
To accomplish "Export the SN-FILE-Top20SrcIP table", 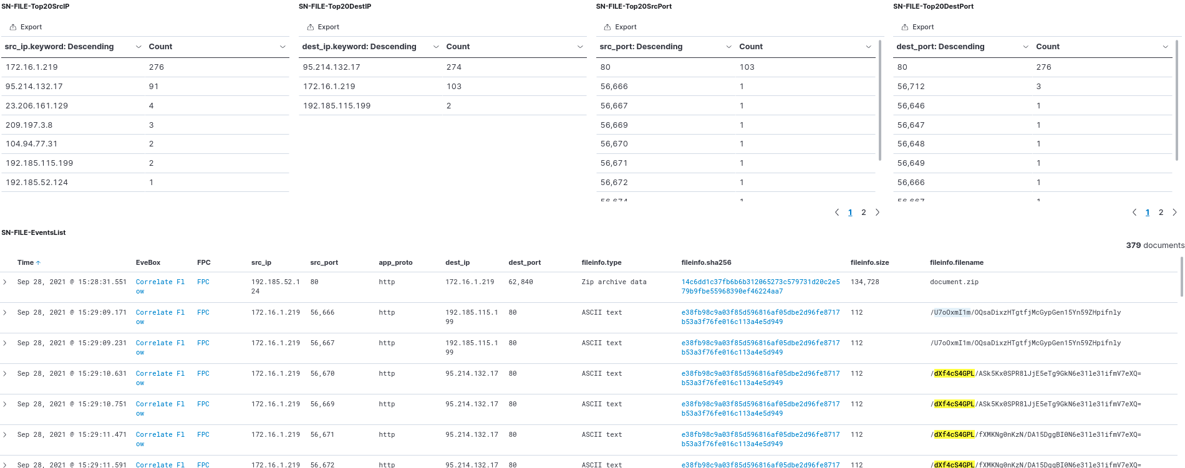I will [26, 27].
